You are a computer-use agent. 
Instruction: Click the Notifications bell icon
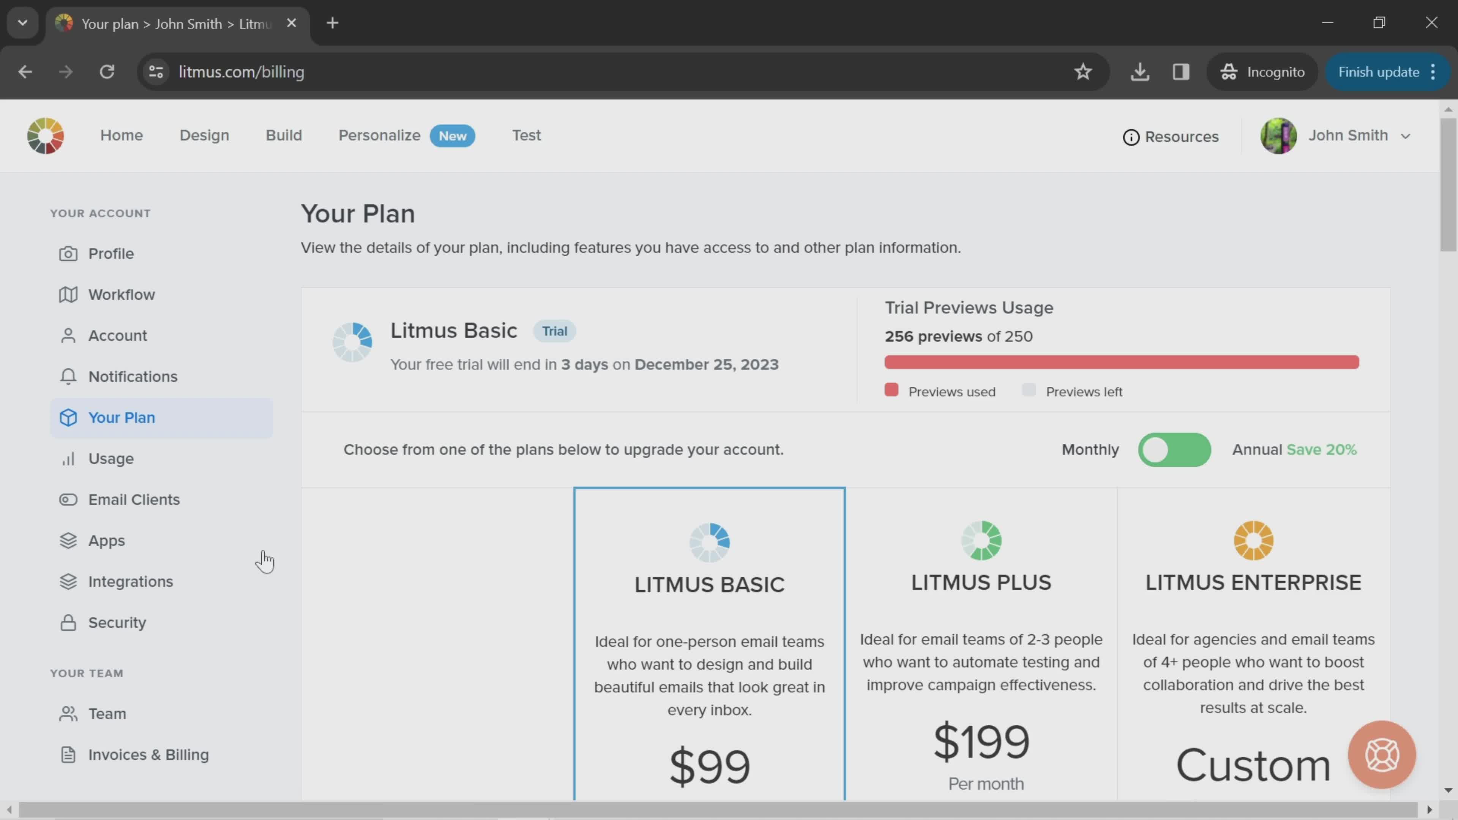(68, 376)
